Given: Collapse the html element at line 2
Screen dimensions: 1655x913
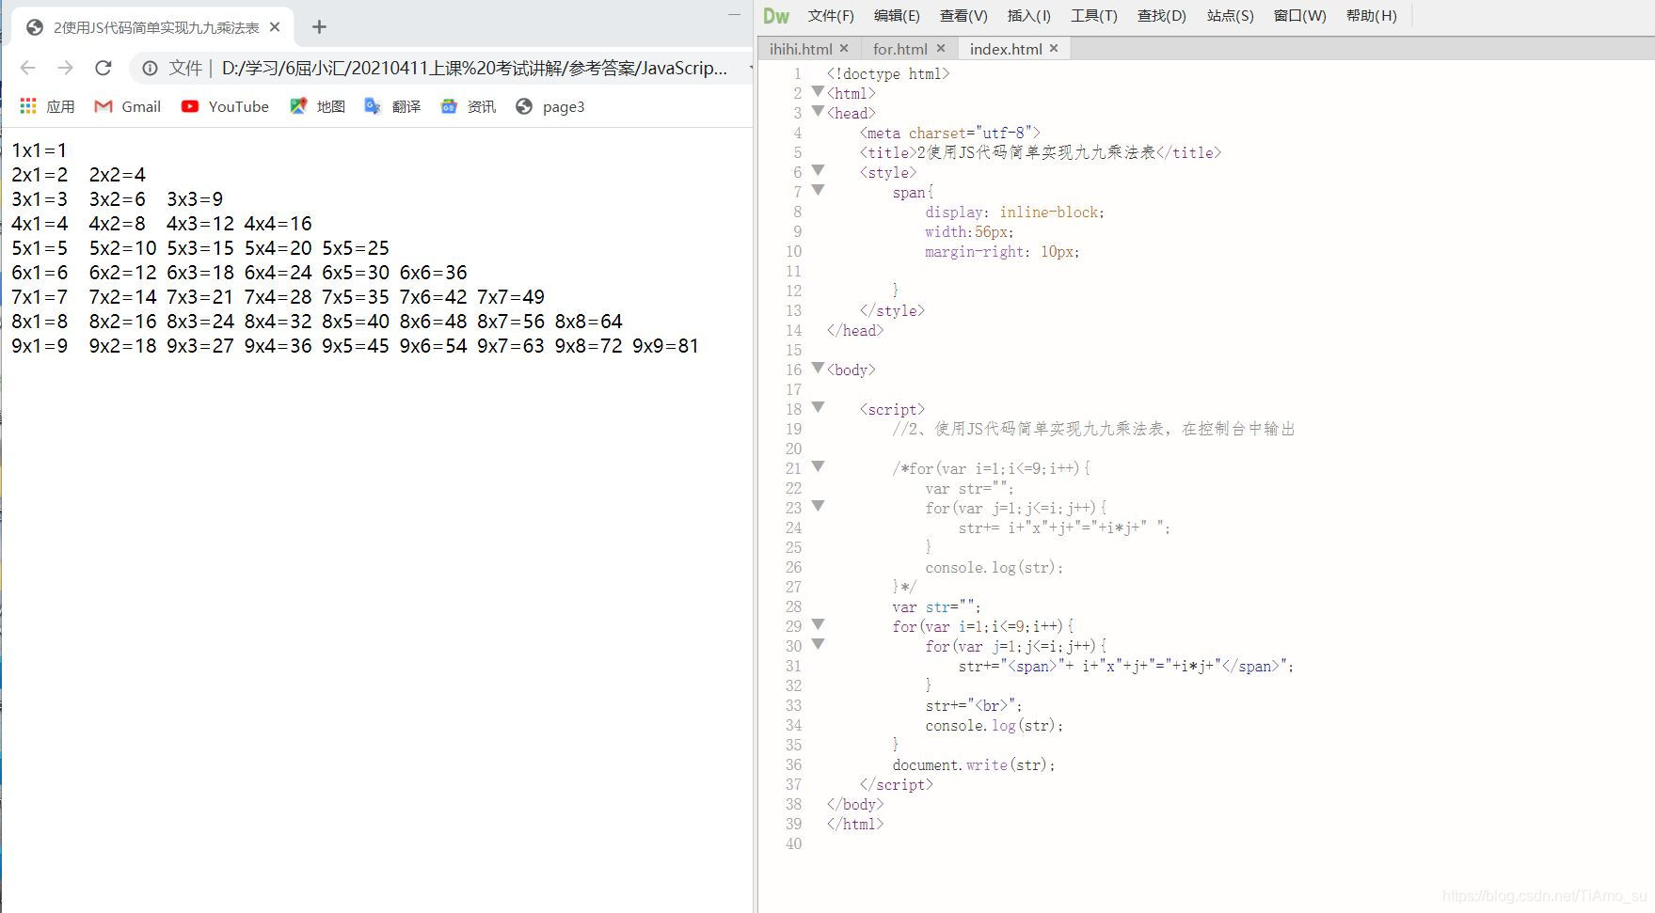Looking at the screenshot, I should [x=817, y=92].
